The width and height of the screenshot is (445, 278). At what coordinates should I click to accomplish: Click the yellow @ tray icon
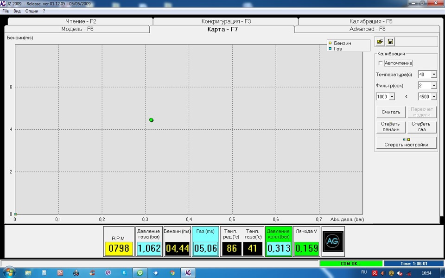click(x=391, y=273)
